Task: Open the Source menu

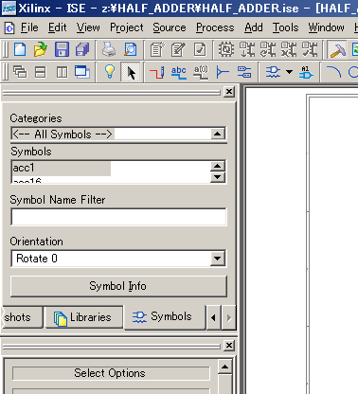Action: pos(170,27)
